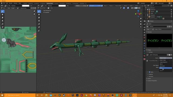Click the open image folder icon beside green champ.png
The width and height of the screenshot is (173, 97).
point(169,55)
